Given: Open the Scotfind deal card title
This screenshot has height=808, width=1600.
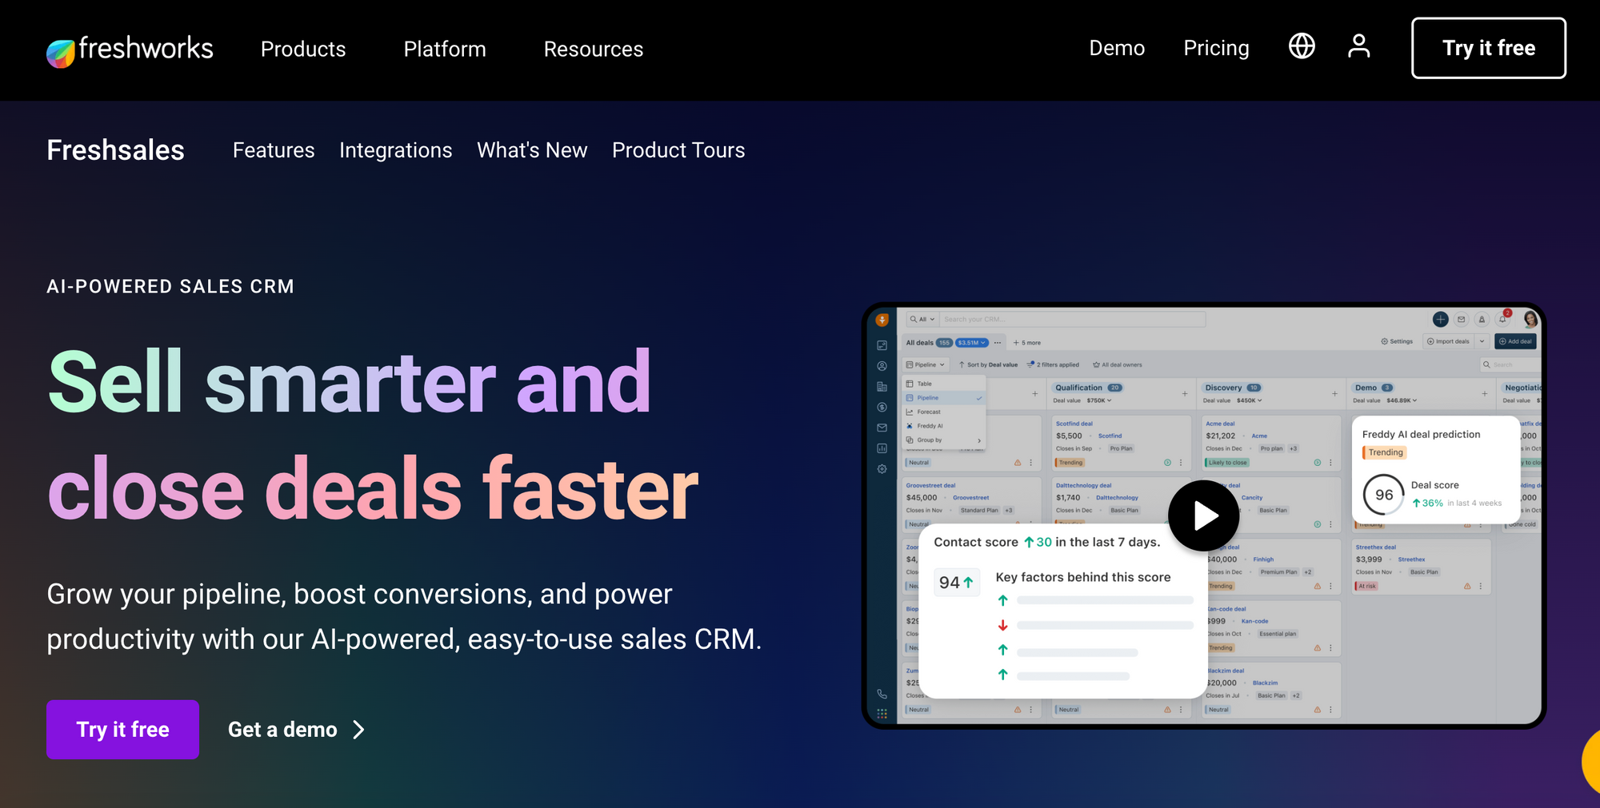Looking at the screenshot, I should pos(1074,424).
